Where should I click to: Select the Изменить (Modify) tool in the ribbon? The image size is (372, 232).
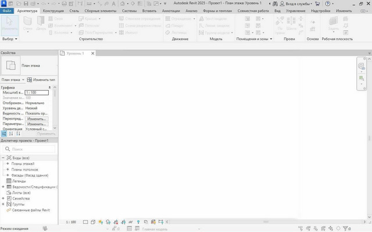pyautogui.click(x=10, y=26)
